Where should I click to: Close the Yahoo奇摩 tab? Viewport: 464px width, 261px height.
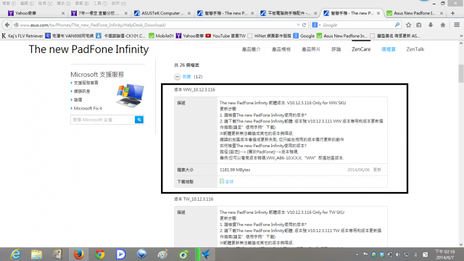(63, 13)
